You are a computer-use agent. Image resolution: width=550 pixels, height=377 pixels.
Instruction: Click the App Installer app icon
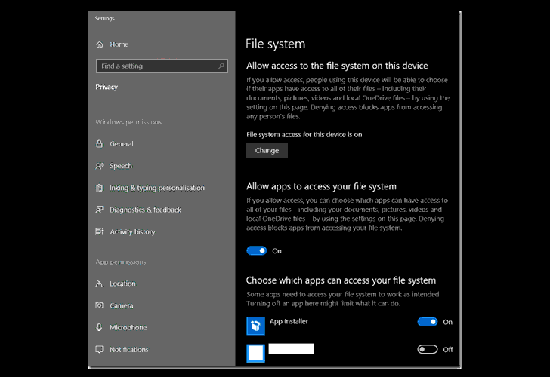pos(255,326)
